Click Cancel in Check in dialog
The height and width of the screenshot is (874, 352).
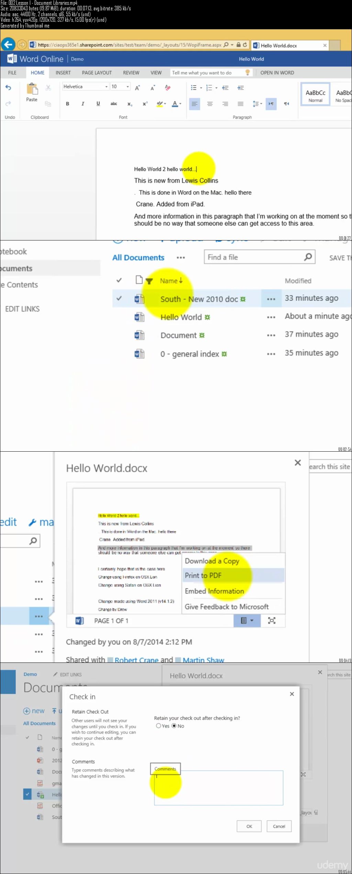click(279, 826)
